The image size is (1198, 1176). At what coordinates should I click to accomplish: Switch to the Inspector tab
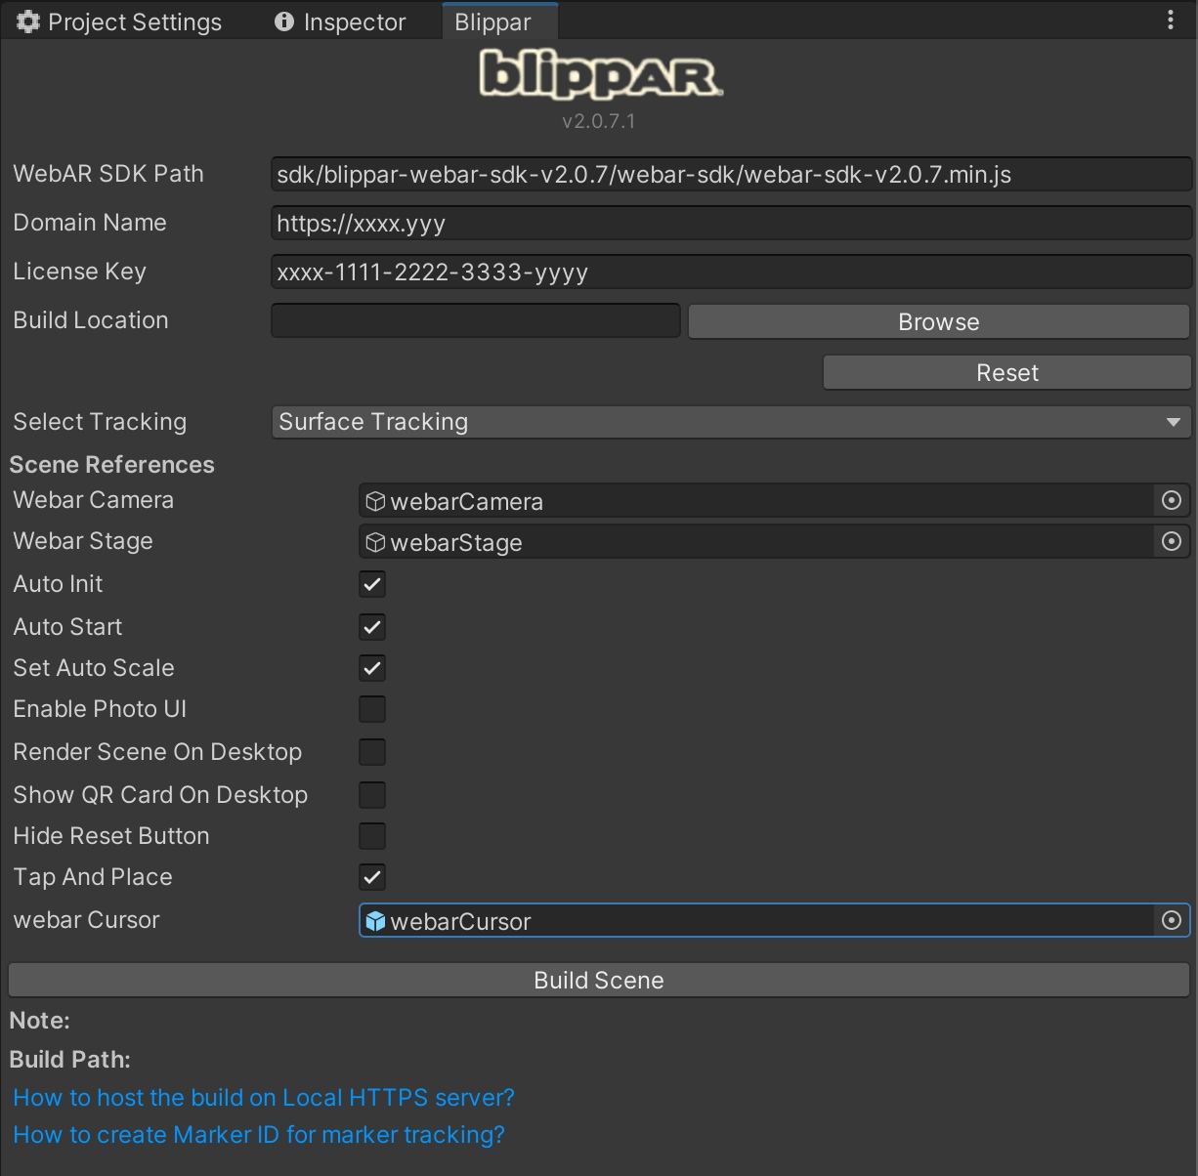tap(340, 21)
